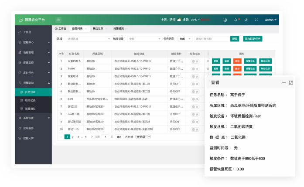
Task: Toggle task status switch for 采集PM2.5
Action: [195, 61]
